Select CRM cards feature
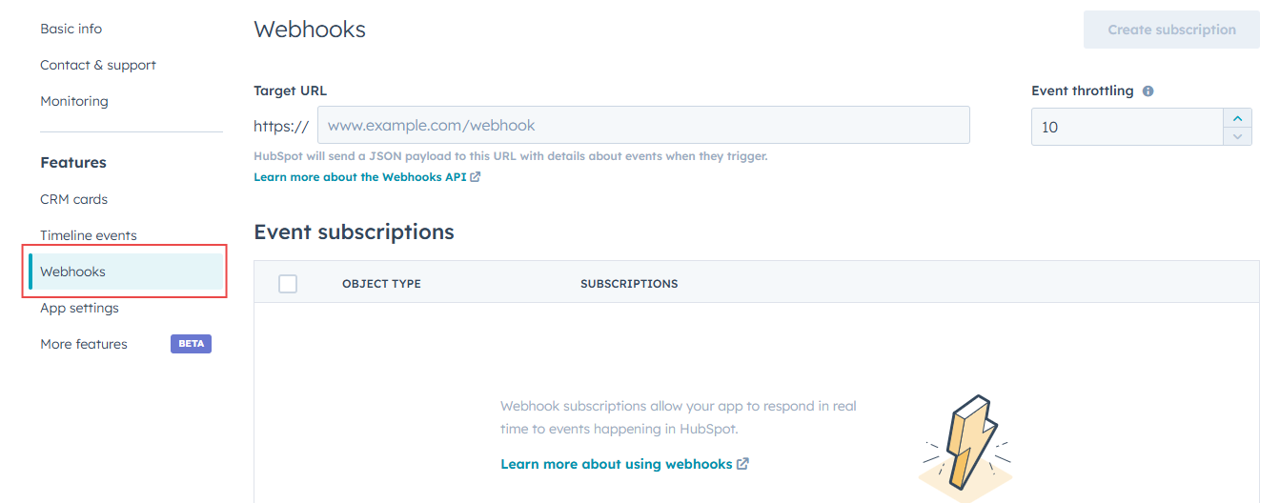1280x503 pixels. 74,199
